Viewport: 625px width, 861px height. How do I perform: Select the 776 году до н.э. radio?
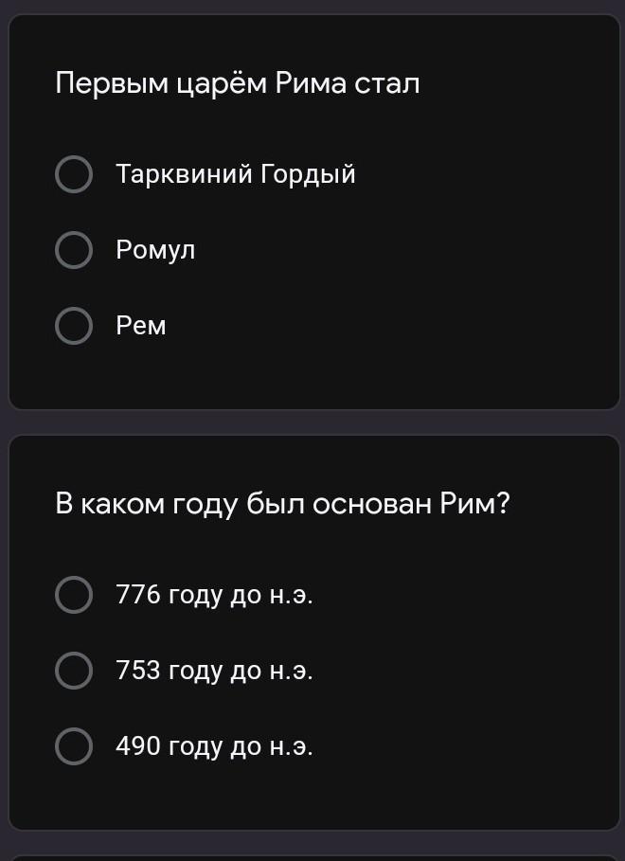[74, 596]
